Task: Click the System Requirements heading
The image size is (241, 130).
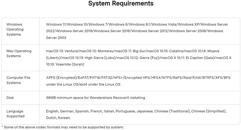Action: click(x=121, y=4)
